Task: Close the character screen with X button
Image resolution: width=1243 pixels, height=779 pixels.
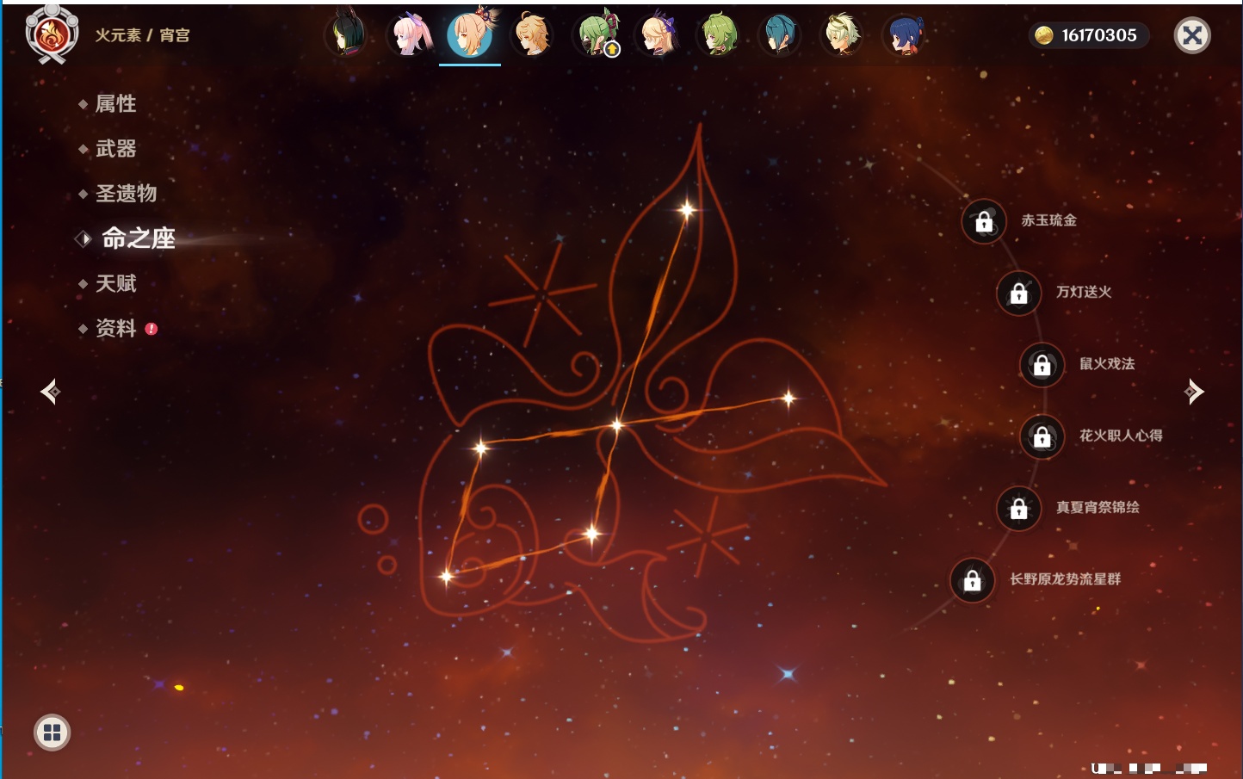Action: coord(1192,35)
